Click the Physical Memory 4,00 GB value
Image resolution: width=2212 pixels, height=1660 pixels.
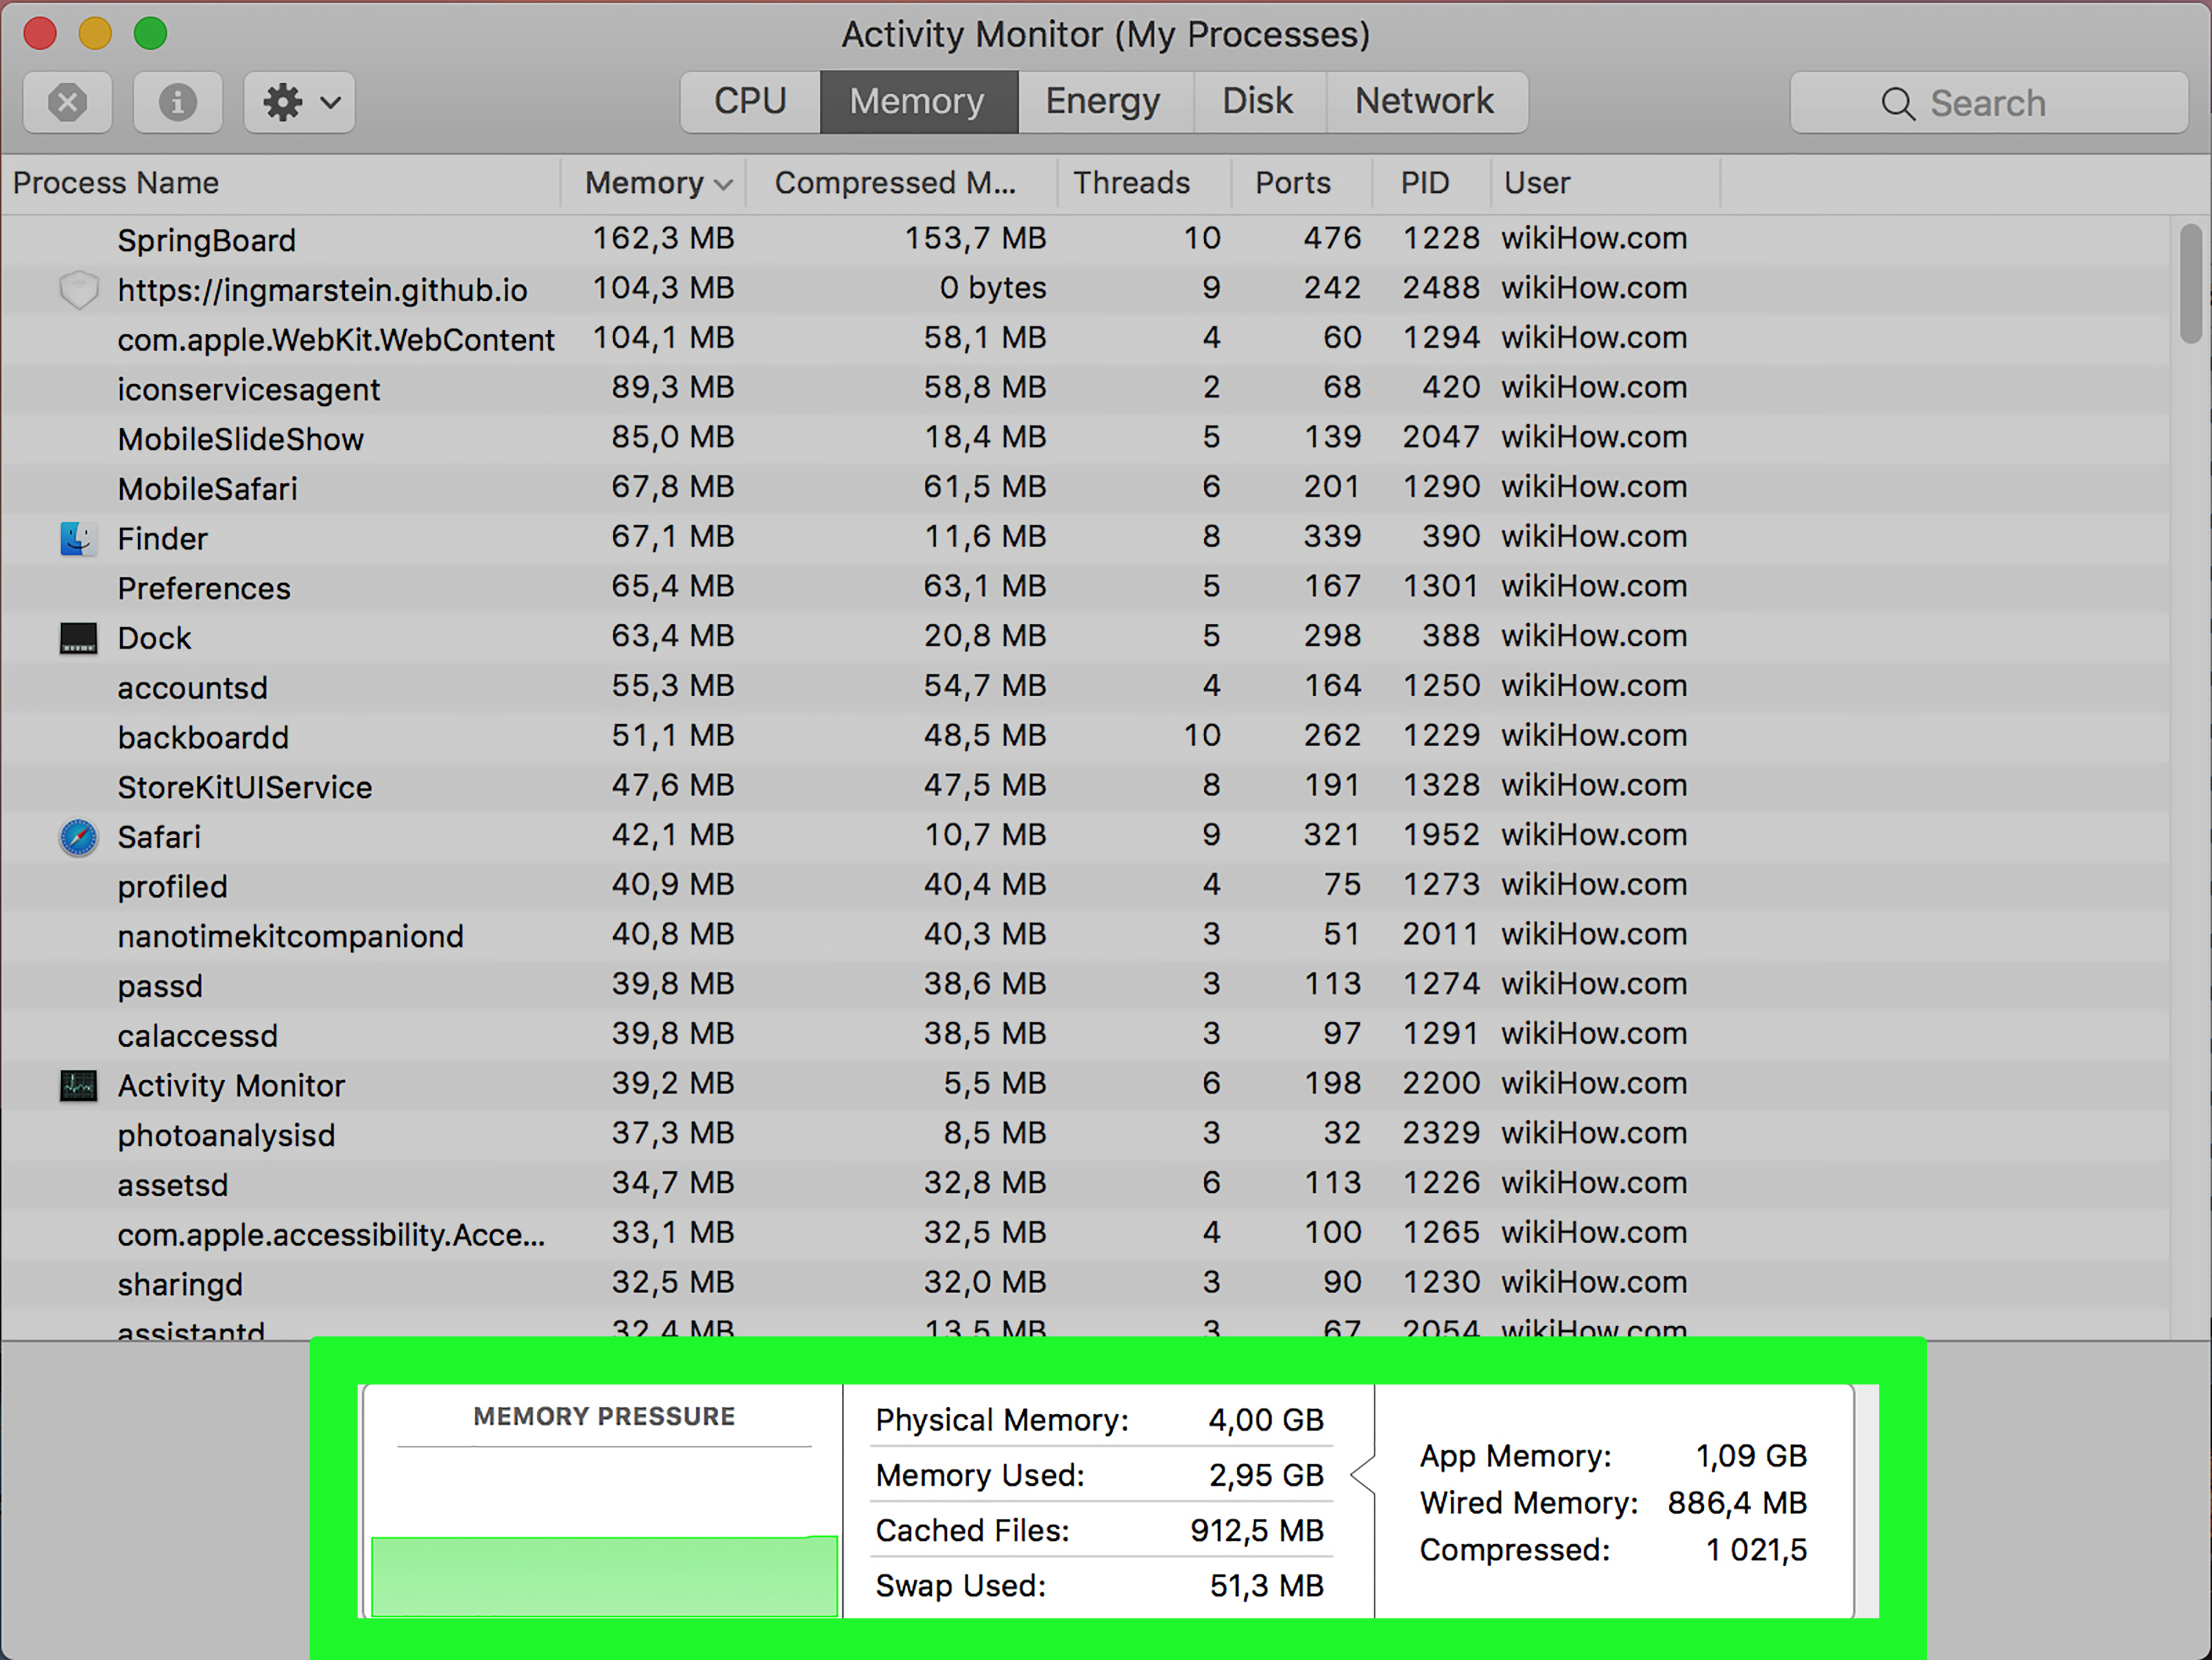(x=1266, y=1420)
